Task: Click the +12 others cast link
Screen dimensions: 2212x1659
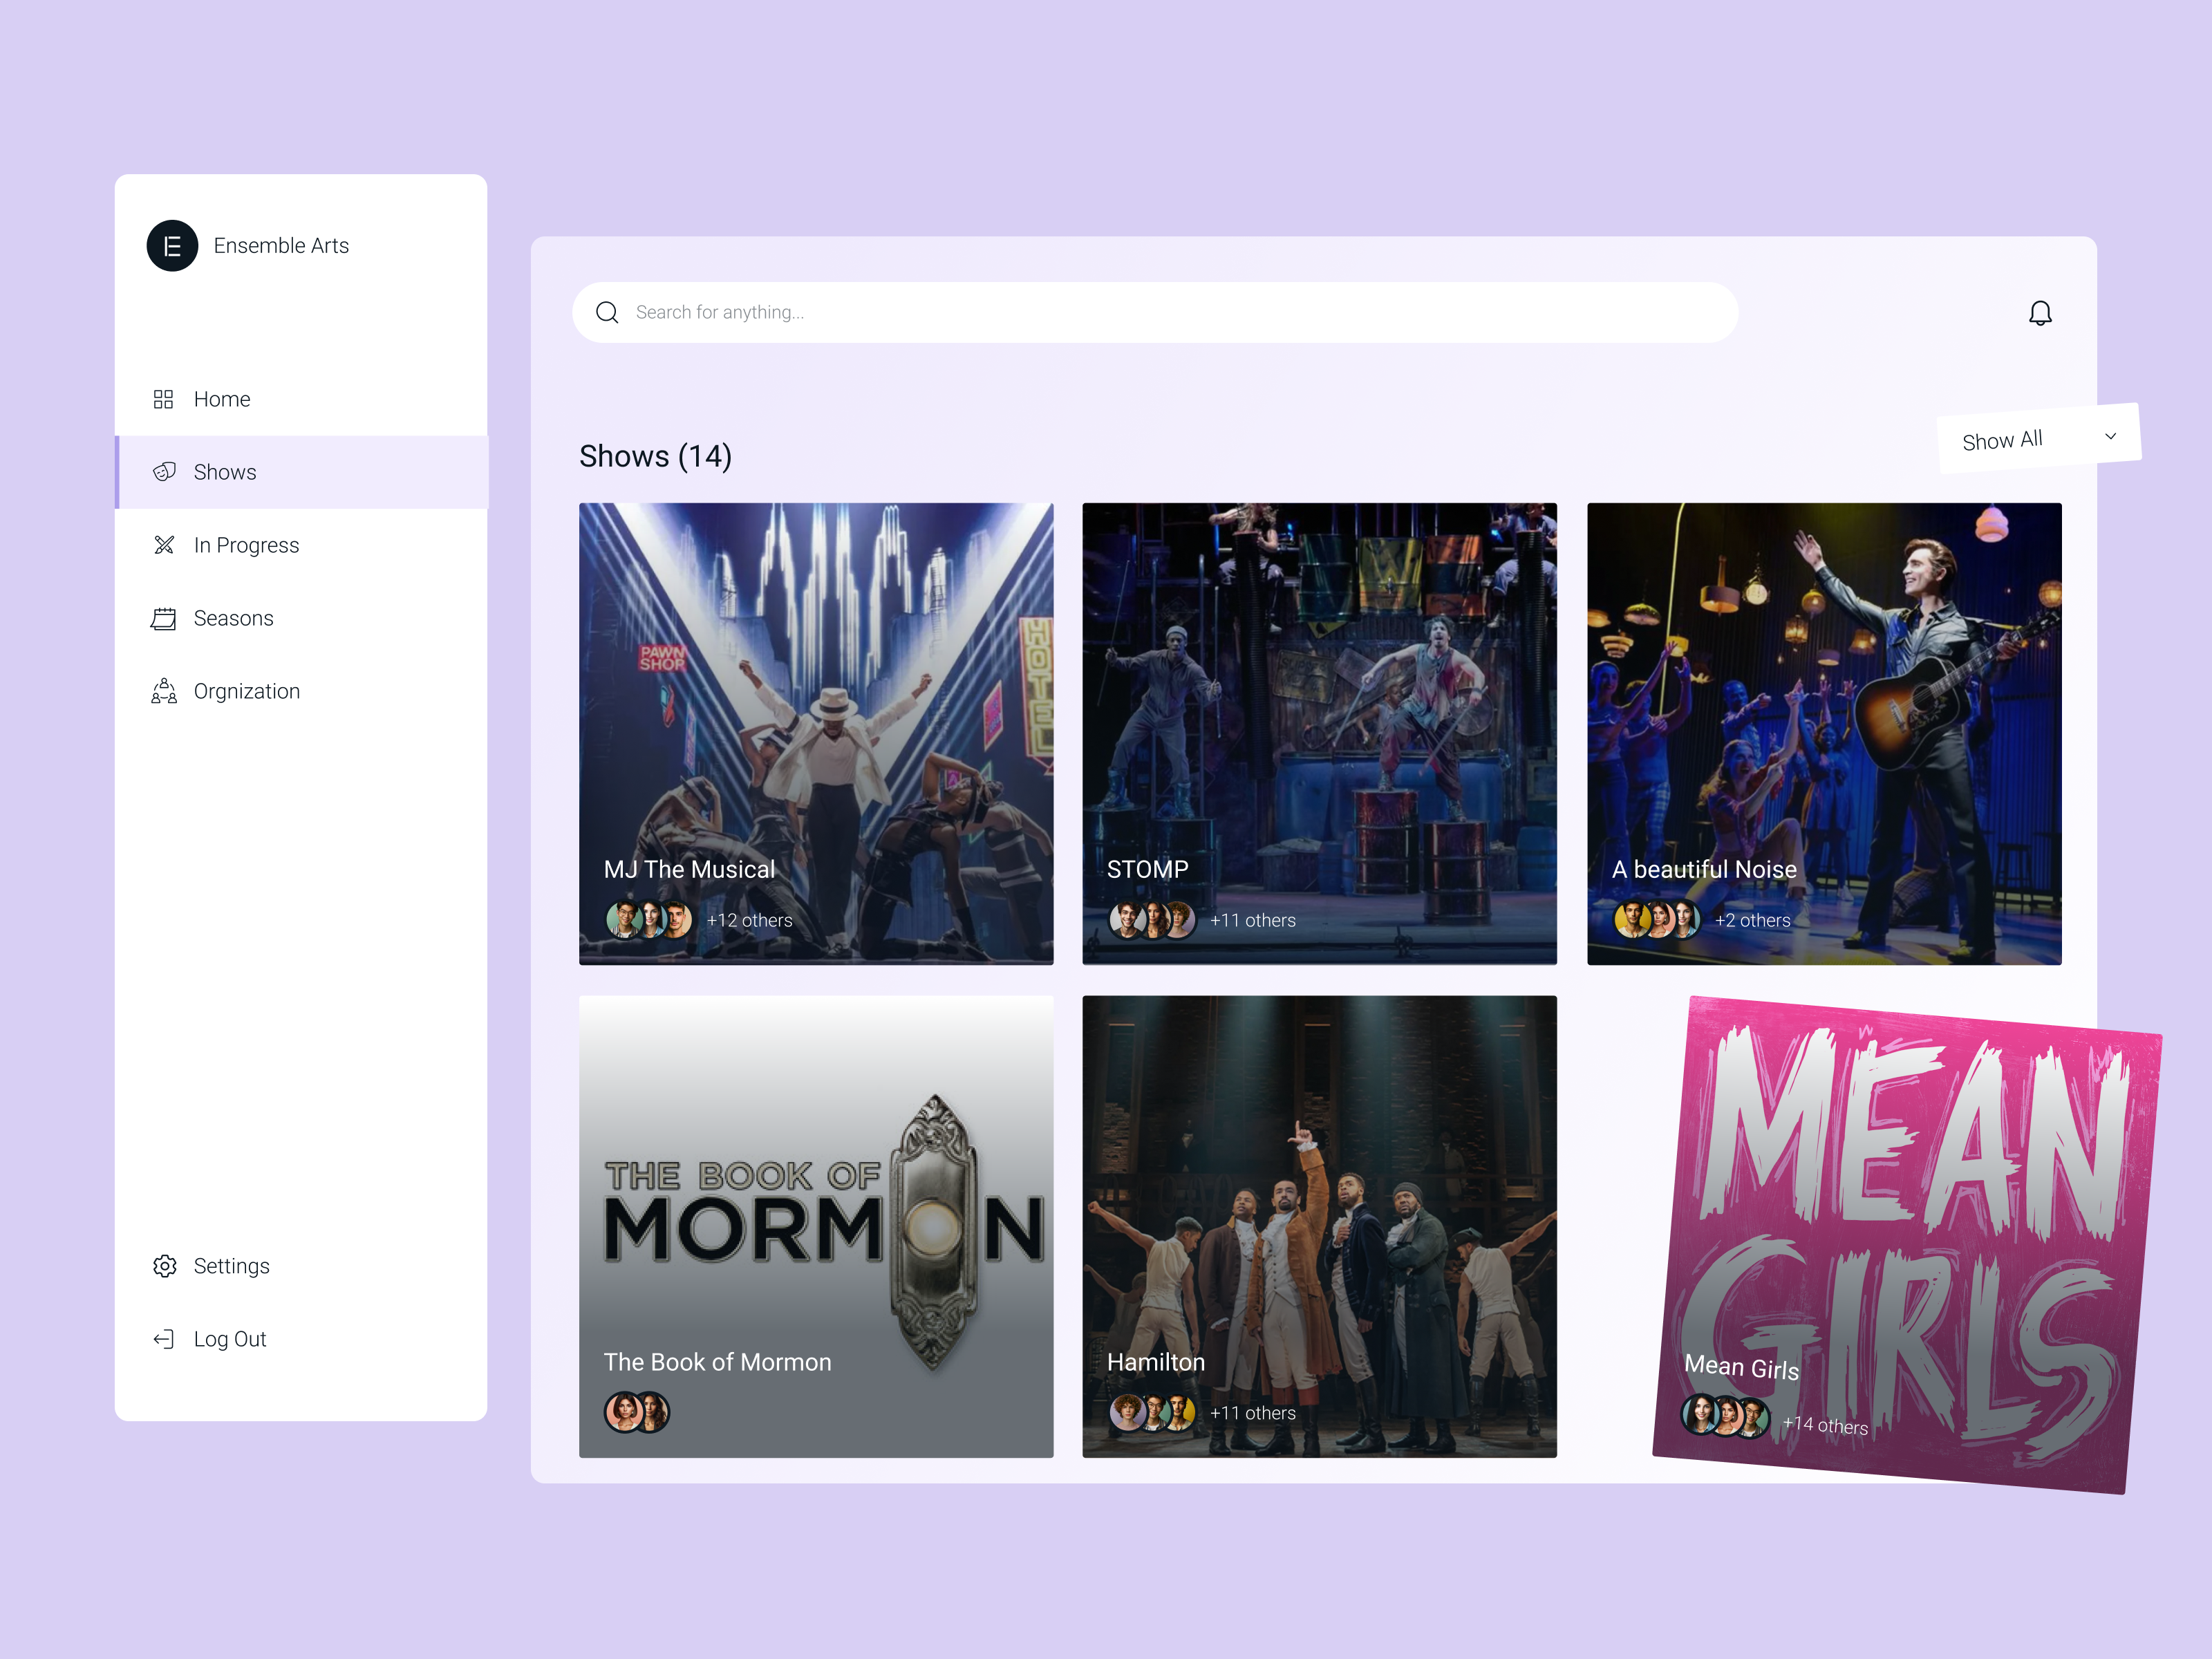Action: pyautogui.click(x=749, y=920)
